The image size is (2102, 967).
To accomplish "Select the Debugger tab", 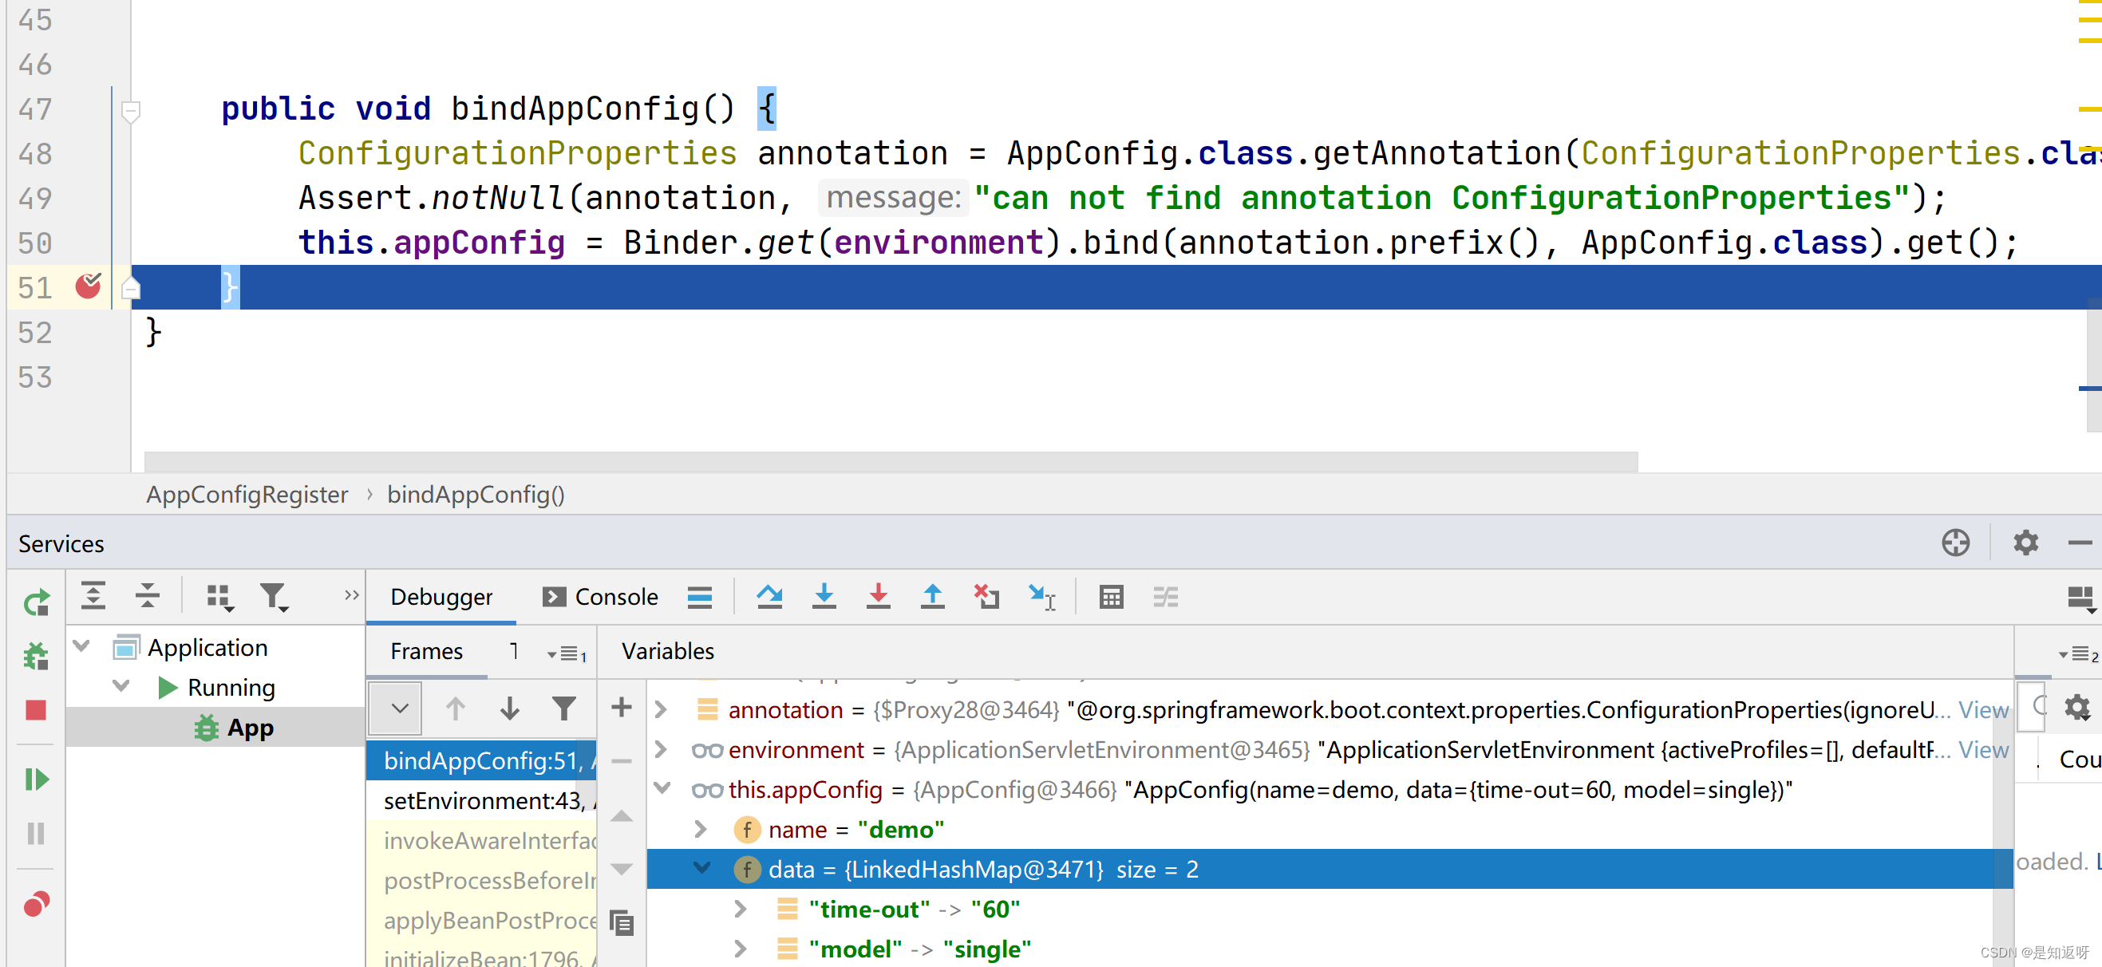I will tap(441, 597).
